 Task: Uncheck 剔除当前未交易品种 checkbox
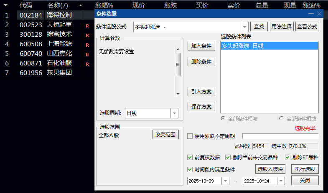point(228,157)
